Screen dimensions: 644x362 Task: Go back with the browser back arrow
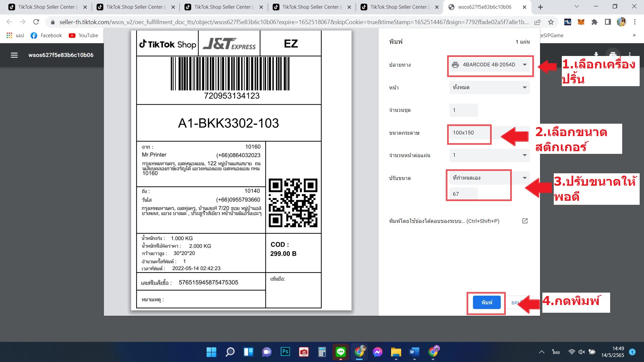point(9,22)
